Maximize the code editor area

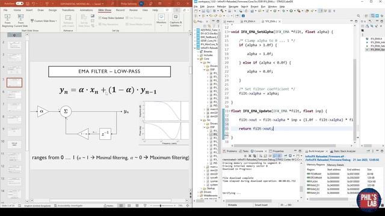[356, 22]
